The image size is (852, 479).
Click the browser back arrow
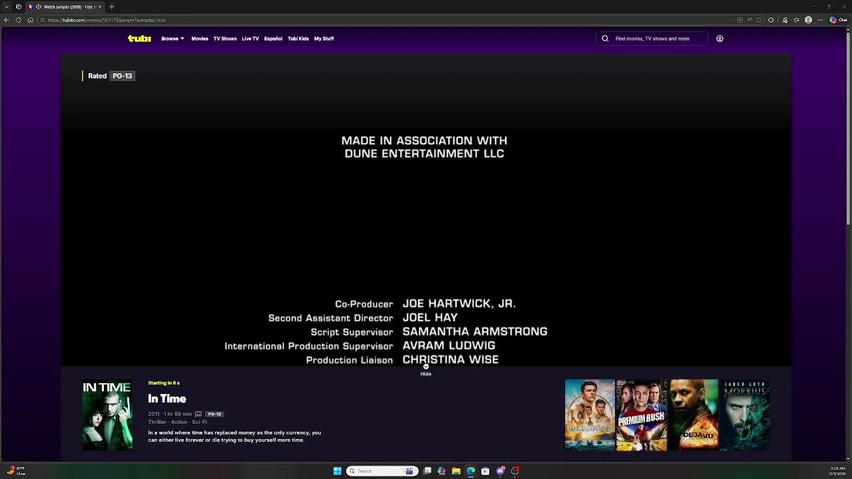click(7, 20)
